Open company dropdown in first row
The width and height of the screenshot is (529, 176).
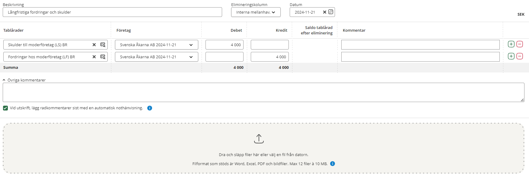click(x=156, y=45)
